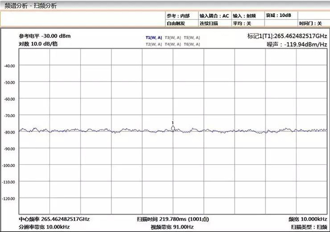
Task: Click the -80.00 axis label
Action: [x=9, y=132]
